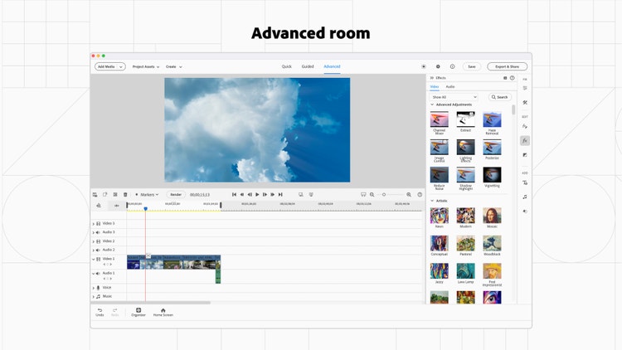Click the trash icon above the timeline

click(125, 194)
